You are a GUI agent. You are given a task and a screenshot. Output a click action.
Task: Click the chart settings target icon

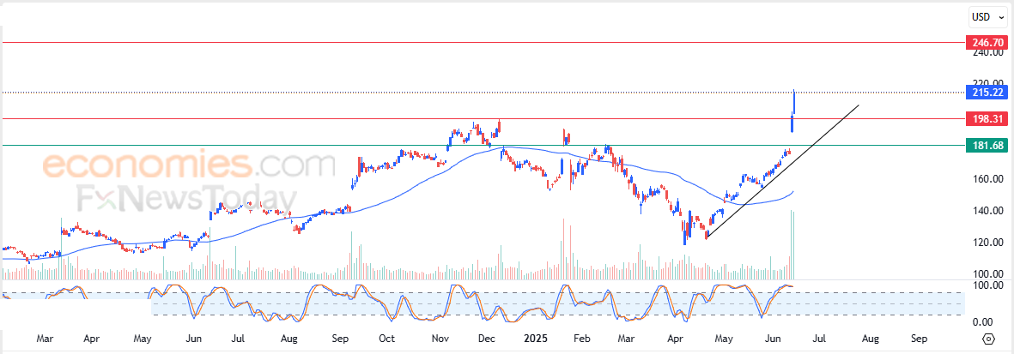coord(988,339)
